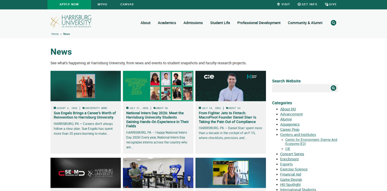This screenshot has width=387, height=191.
Task: Submit the sidebar Search Website magnifier button
Action: click(x=334, y=88)
